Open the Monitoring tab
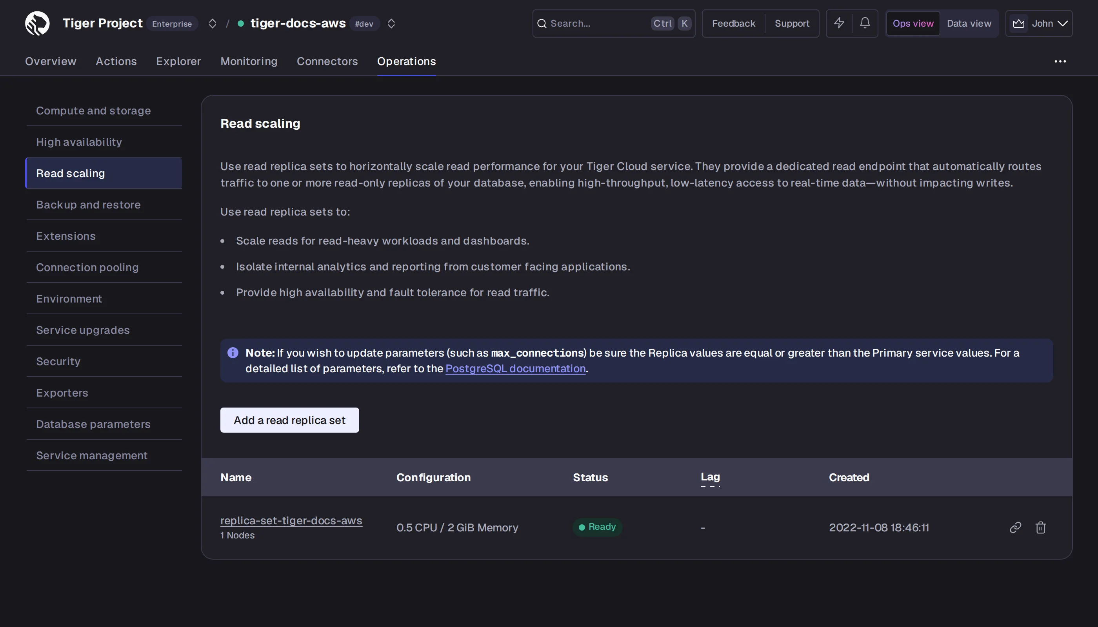This screenshot has width=1098, height=627. pyautogui.click(x=249, y=61)
